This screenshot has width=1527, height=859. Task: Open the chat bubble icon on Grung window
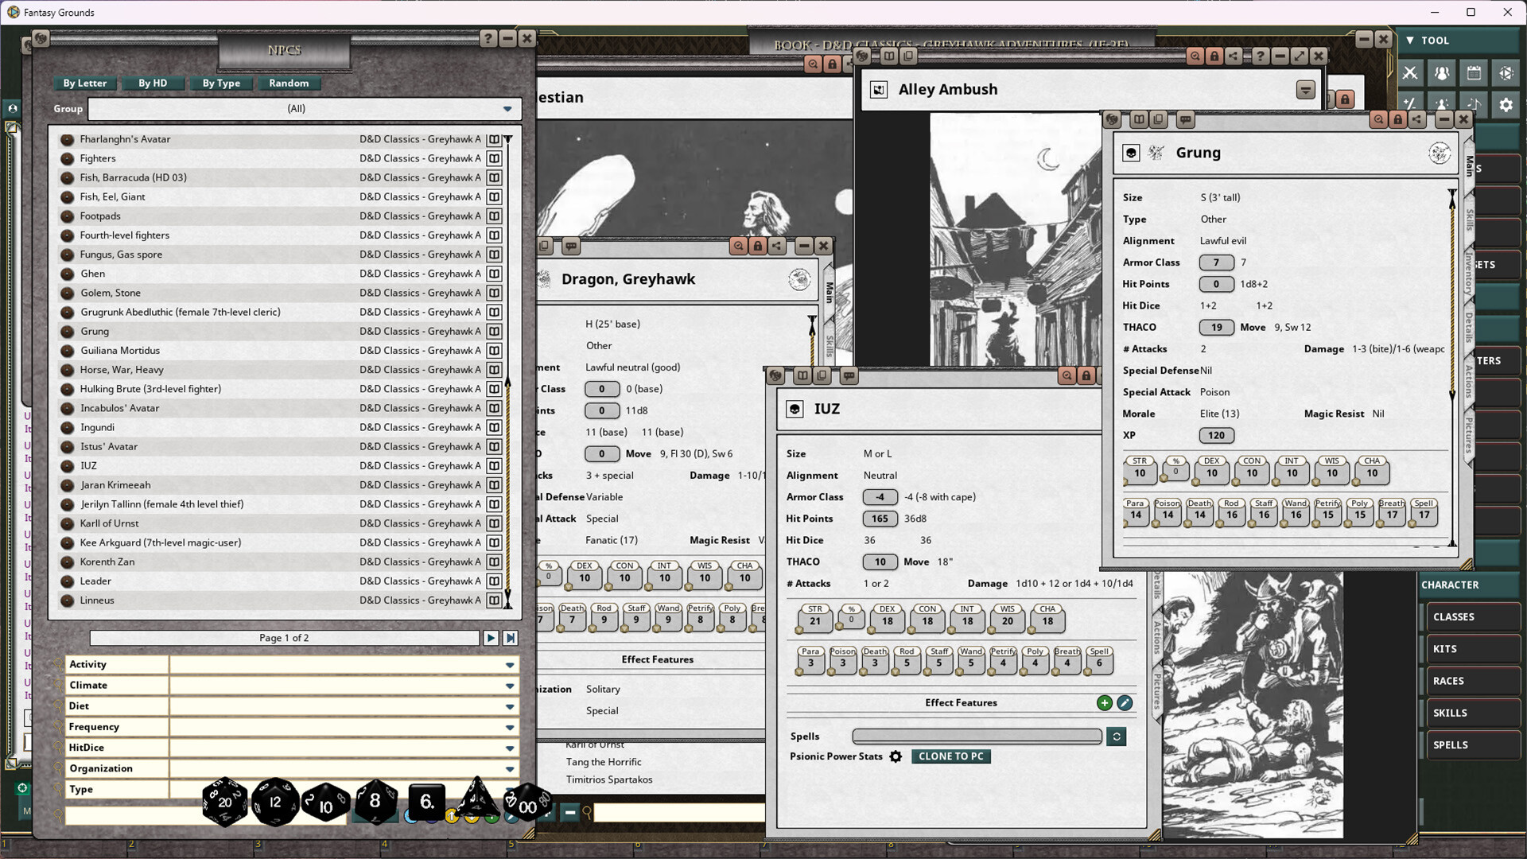point(1185,119)
